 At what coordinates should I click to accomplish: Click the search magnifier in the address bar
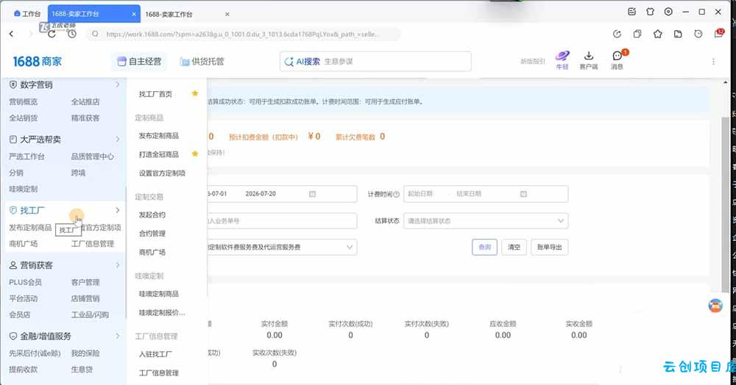coord(95,34)
